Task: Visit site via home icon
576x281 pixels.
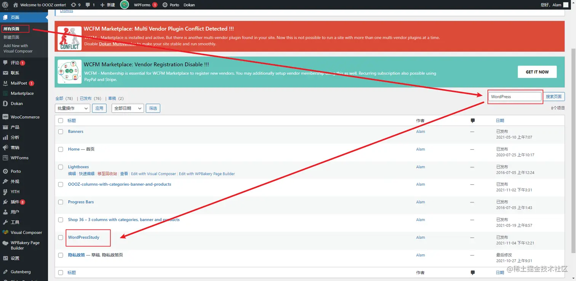Action: [x=16, y=5]
